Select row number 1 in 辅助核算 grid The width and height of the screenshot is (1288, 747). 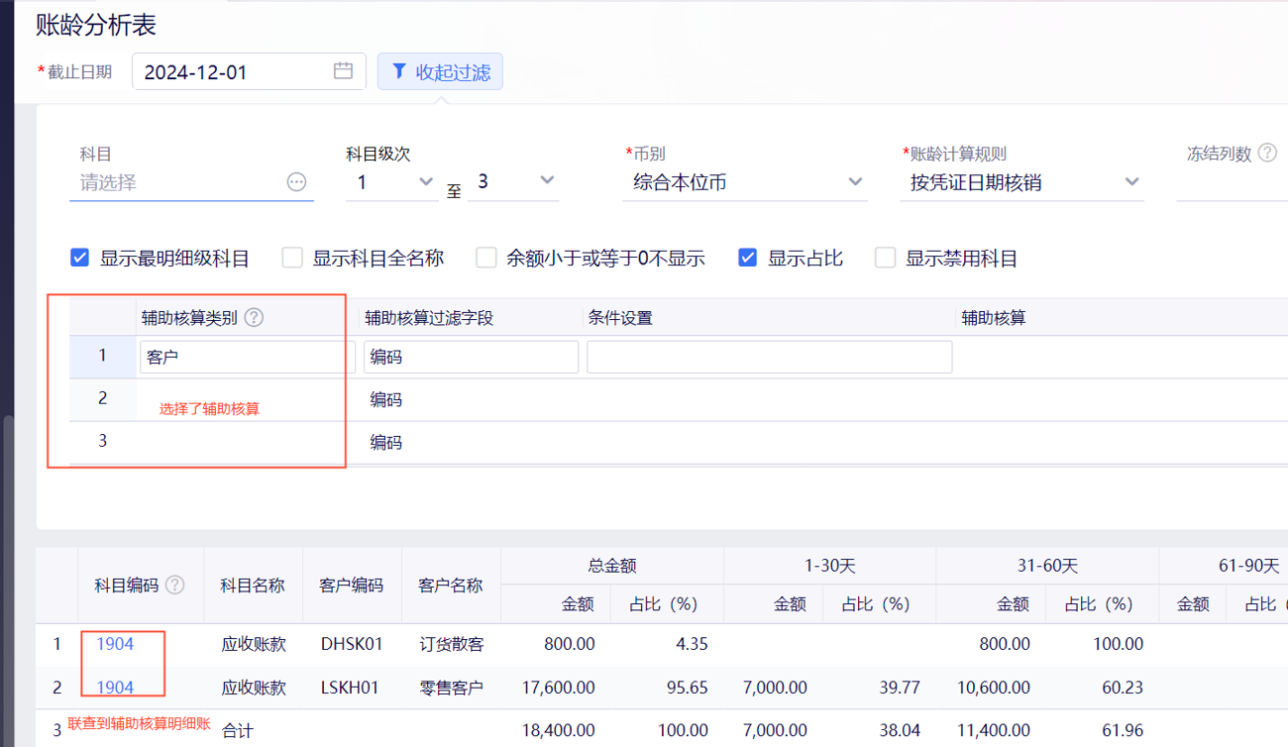pos(103,356)
